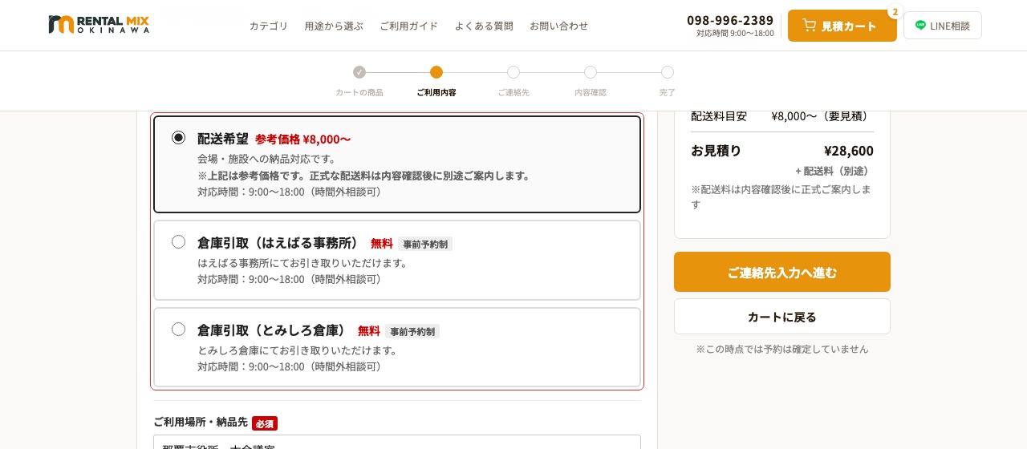Open ご利用ガイド menu item

(408, 26)
